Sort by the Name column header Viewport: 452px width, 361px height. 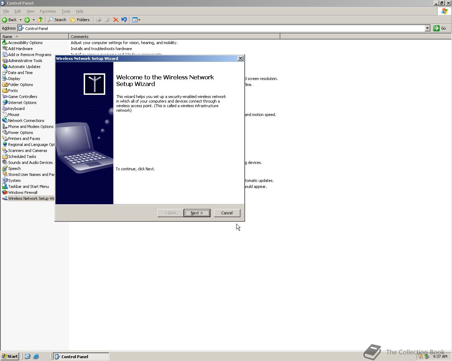[x=35, y=36]
